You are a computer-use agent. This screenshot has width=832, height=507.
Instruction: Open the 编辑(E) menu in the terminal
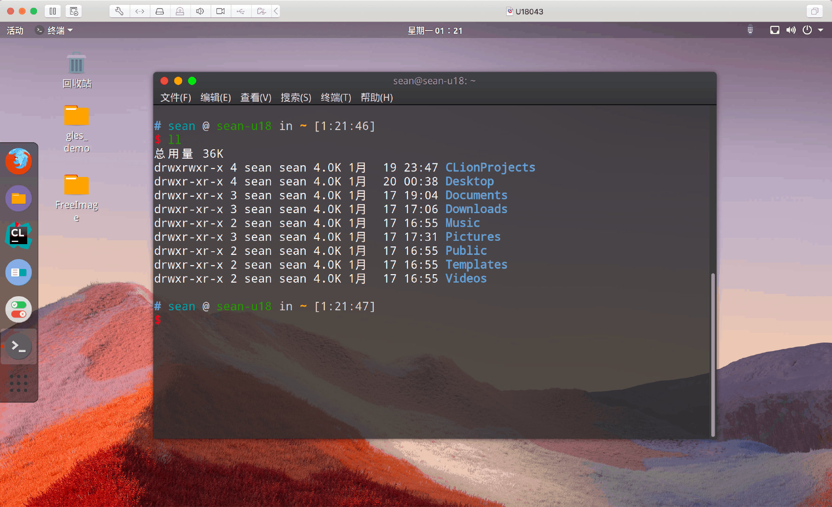216,98
